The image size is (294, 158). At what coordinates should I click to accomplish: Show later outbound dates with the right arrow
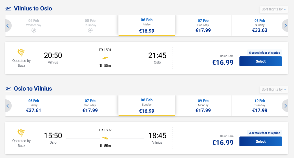[x=285, y=25]
